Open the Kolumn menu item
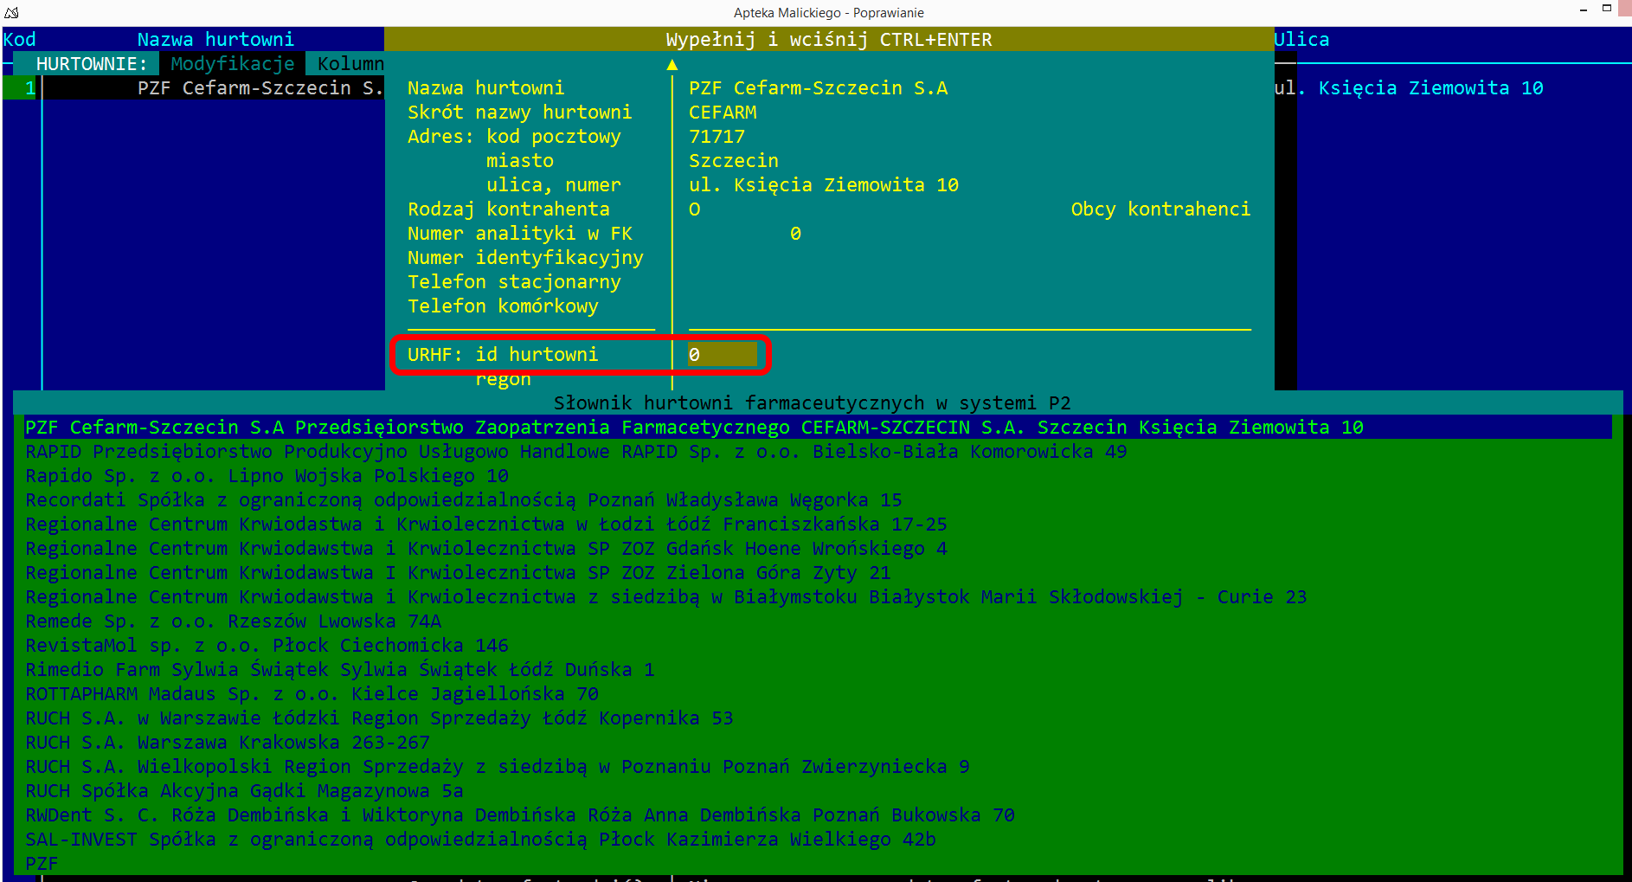1632x882 pixels. pyautogui.click(x=350, y=64)
